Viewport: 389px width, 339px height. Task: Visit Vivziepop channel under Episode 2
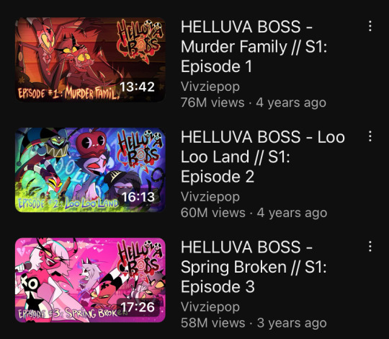point(210,197)
